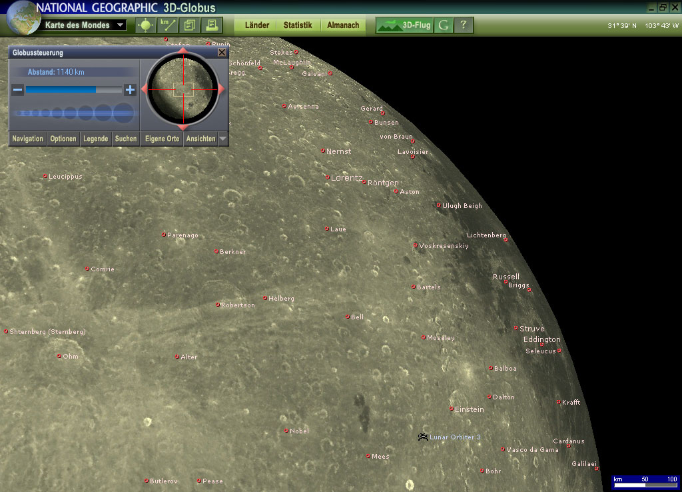Viewport: 682px width, 492px height.
Task: Click the Shternberg (Sternberg) label
Action: coord(47,332)
